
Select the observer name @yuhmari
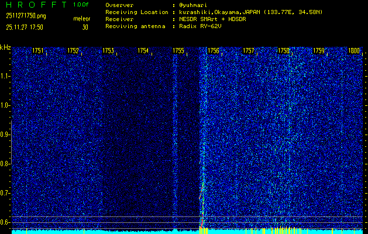pyautogui.click(x=193, y=5)
